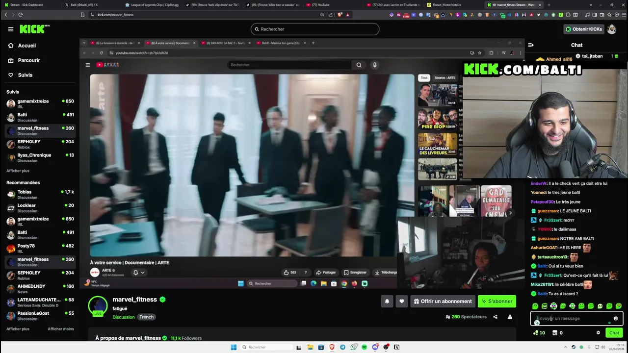Click marvel_fitness LIVE avatar

click(98, 306)
